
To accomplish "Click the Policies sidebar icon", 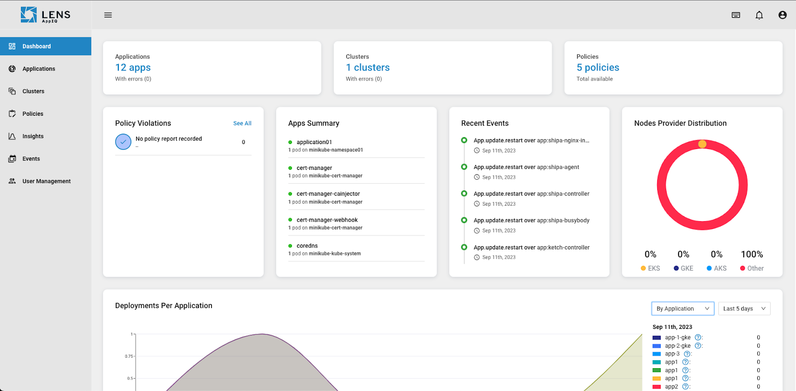I will 12,114.
